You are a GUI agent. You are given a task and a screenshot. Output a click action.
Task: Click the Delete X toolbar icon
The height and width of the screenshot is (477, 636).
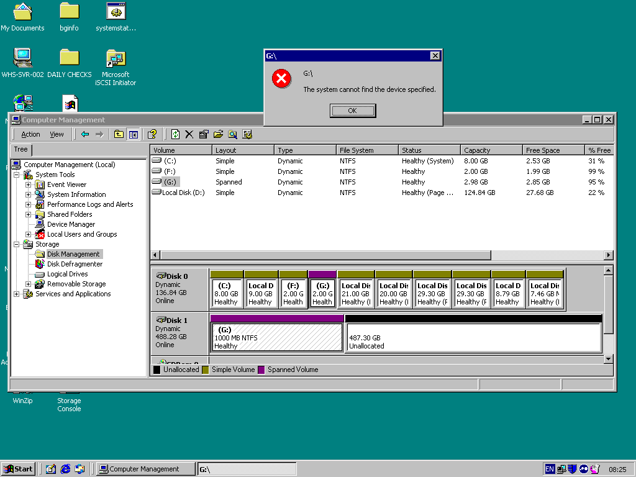pos(189,134)
